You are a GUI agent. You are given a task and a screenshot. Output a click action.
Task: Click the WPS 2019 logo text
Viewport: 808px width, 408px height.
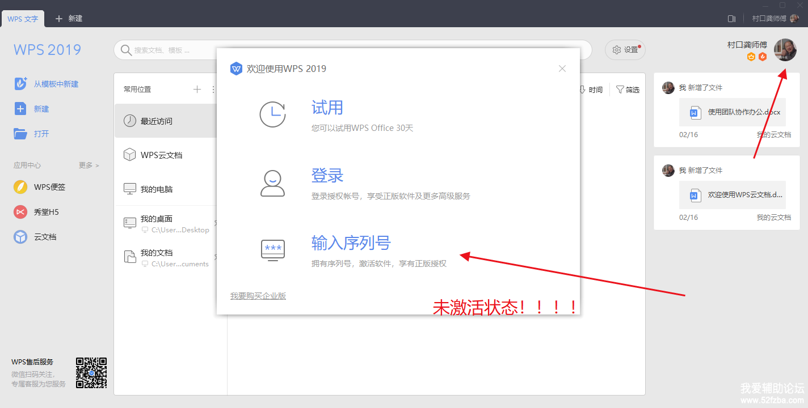click(48, 50)
